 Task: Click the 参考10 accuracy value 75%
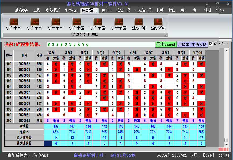point(201,132)
